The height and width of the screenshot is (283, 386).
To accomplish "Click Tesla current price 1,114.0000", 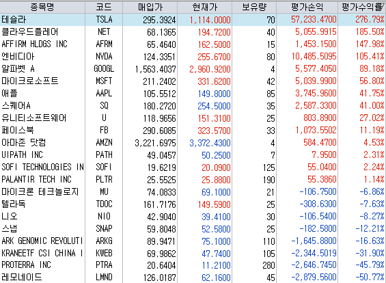I will click(x=210, y=21).
